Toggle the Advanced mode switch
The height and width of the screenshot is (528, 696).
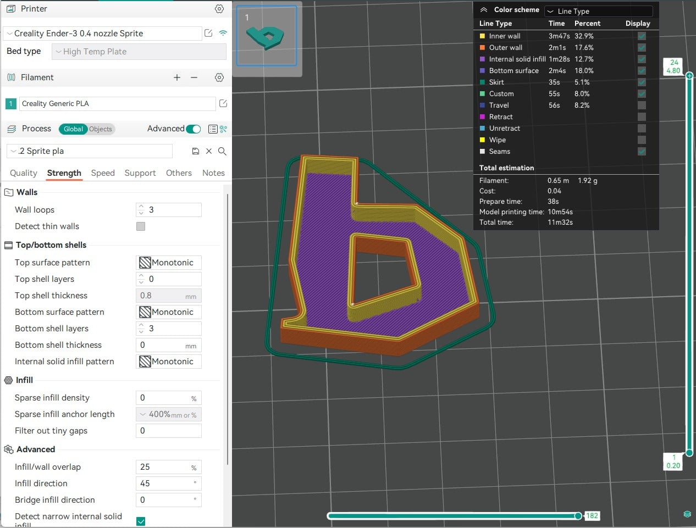(x=194, y=129)
